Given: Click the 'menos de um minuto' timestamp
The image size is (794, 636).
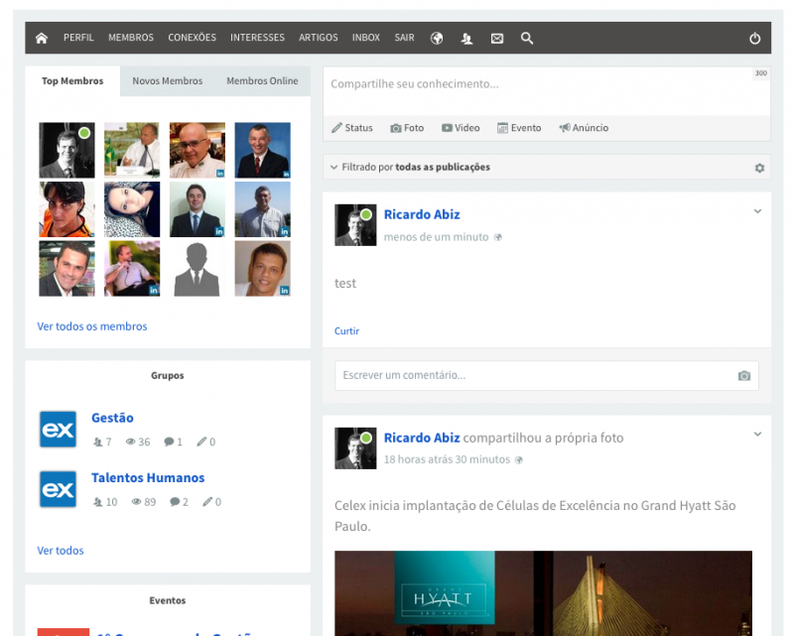Looking at the screenshot, I should tap(436, 237).
